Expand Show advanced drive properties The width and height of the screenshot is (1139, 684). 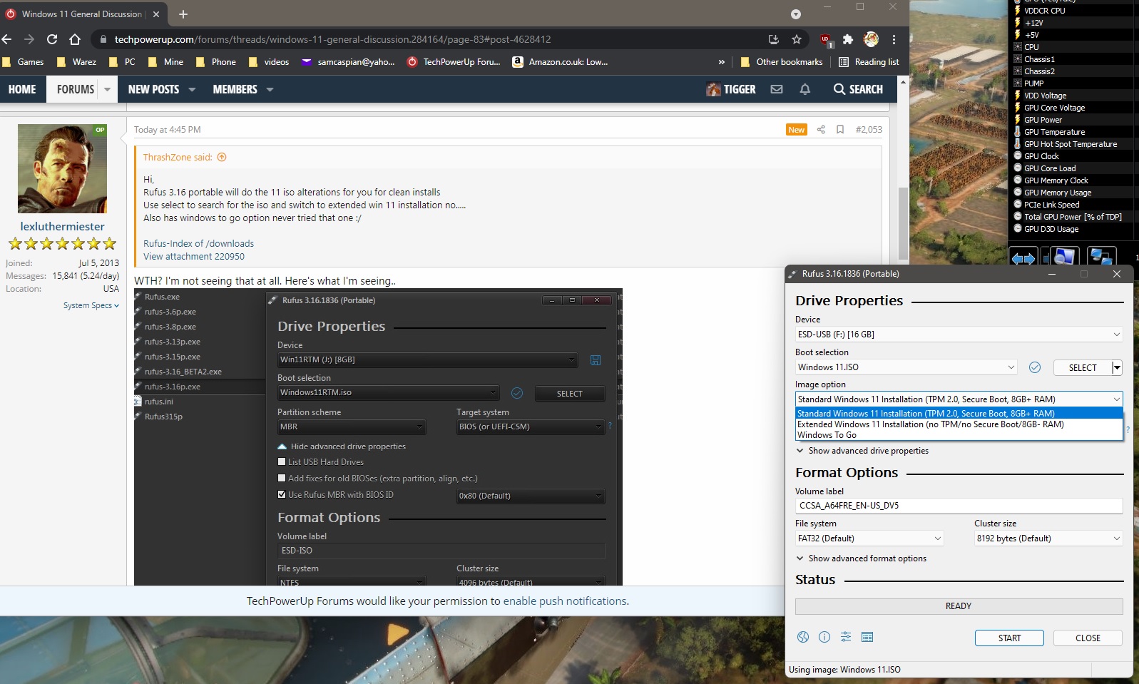click(862, 451)
